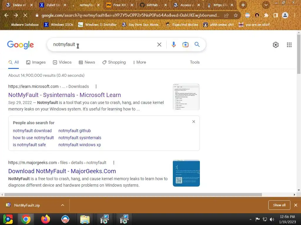Show hidden system tray icons
The image size is (301, 225).
250,219
